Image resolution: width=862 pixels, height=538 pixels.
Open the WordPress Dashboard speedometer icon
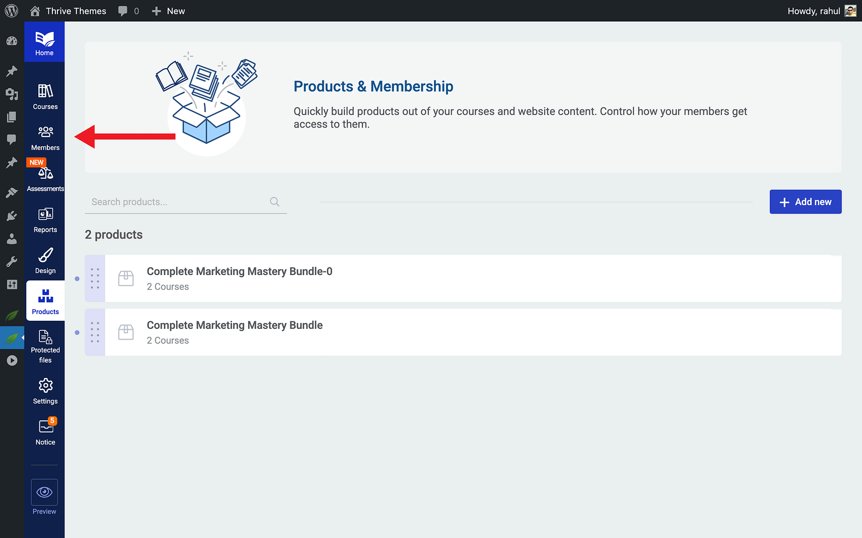11,41
